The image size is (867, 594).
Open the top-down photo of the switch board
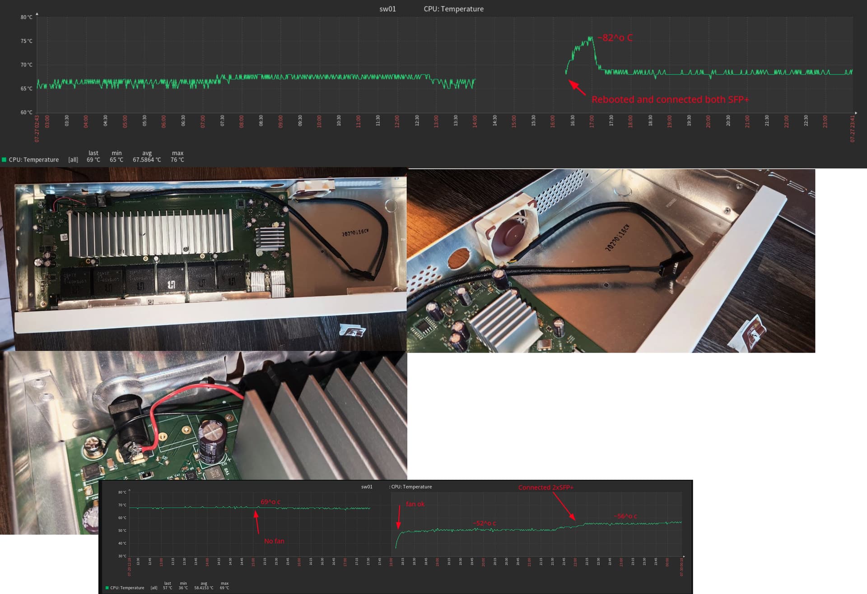pyautogui.click(x=203, y=259)
